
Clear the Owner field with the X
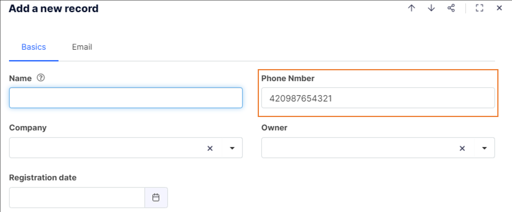pyautogui.click(x=462, y=148)
